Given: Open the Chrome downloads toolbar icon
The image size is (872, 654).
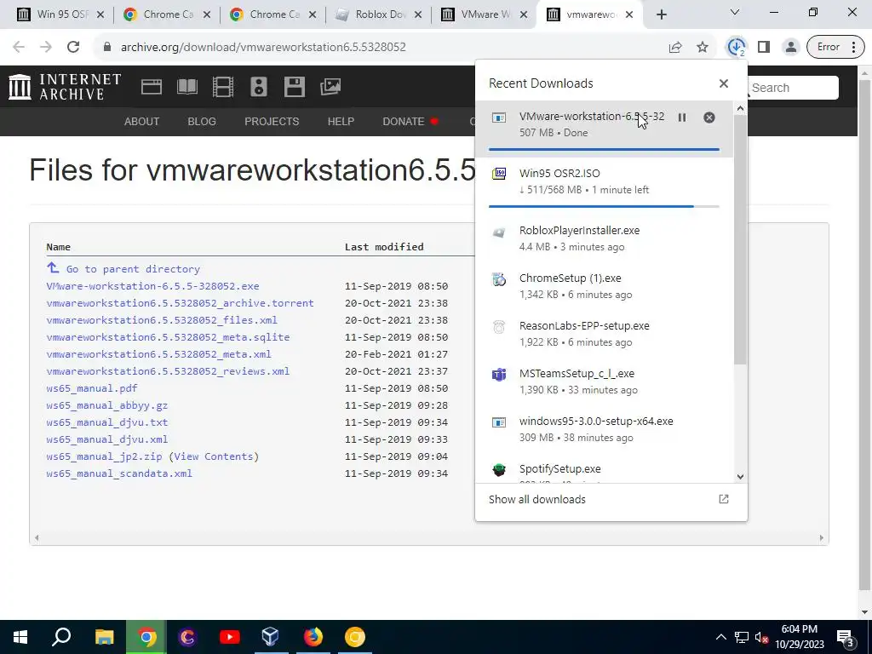Looking at the screenshot, I should point(737,48).
